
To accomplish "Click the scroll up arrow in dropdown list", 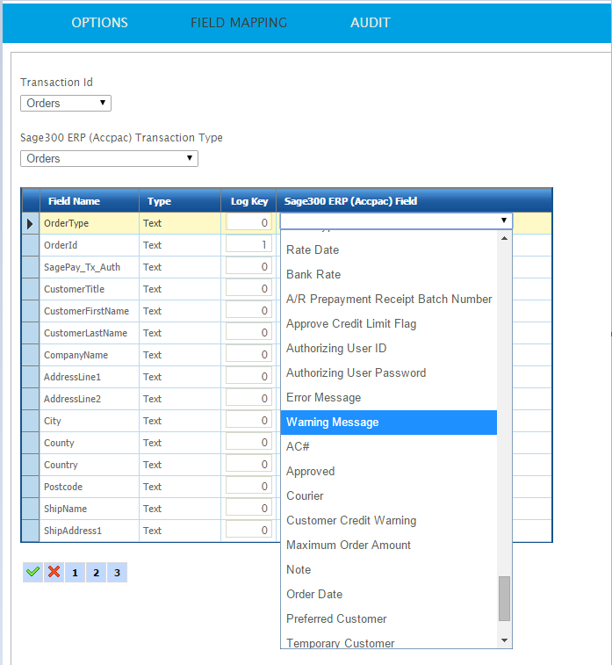I will (x=504, y=238).
